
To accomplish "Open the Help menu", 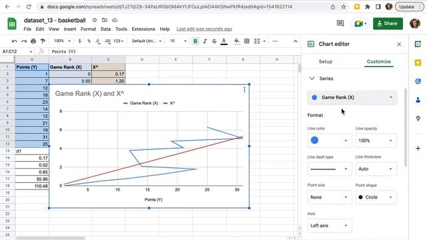I will [165, 29].
